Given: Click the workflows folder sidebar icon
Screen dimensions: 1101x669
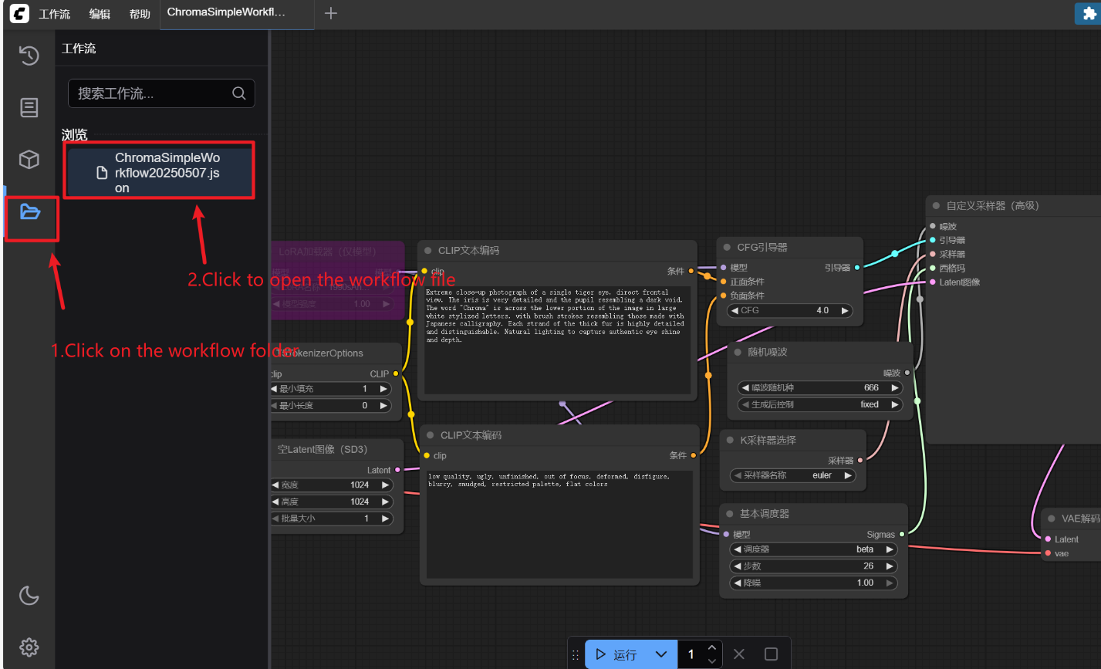Looking at the screenshot, I should [30, 211].
